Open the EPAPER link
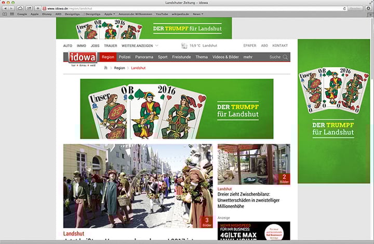The image size is (374, 244). tap(250, 46)
